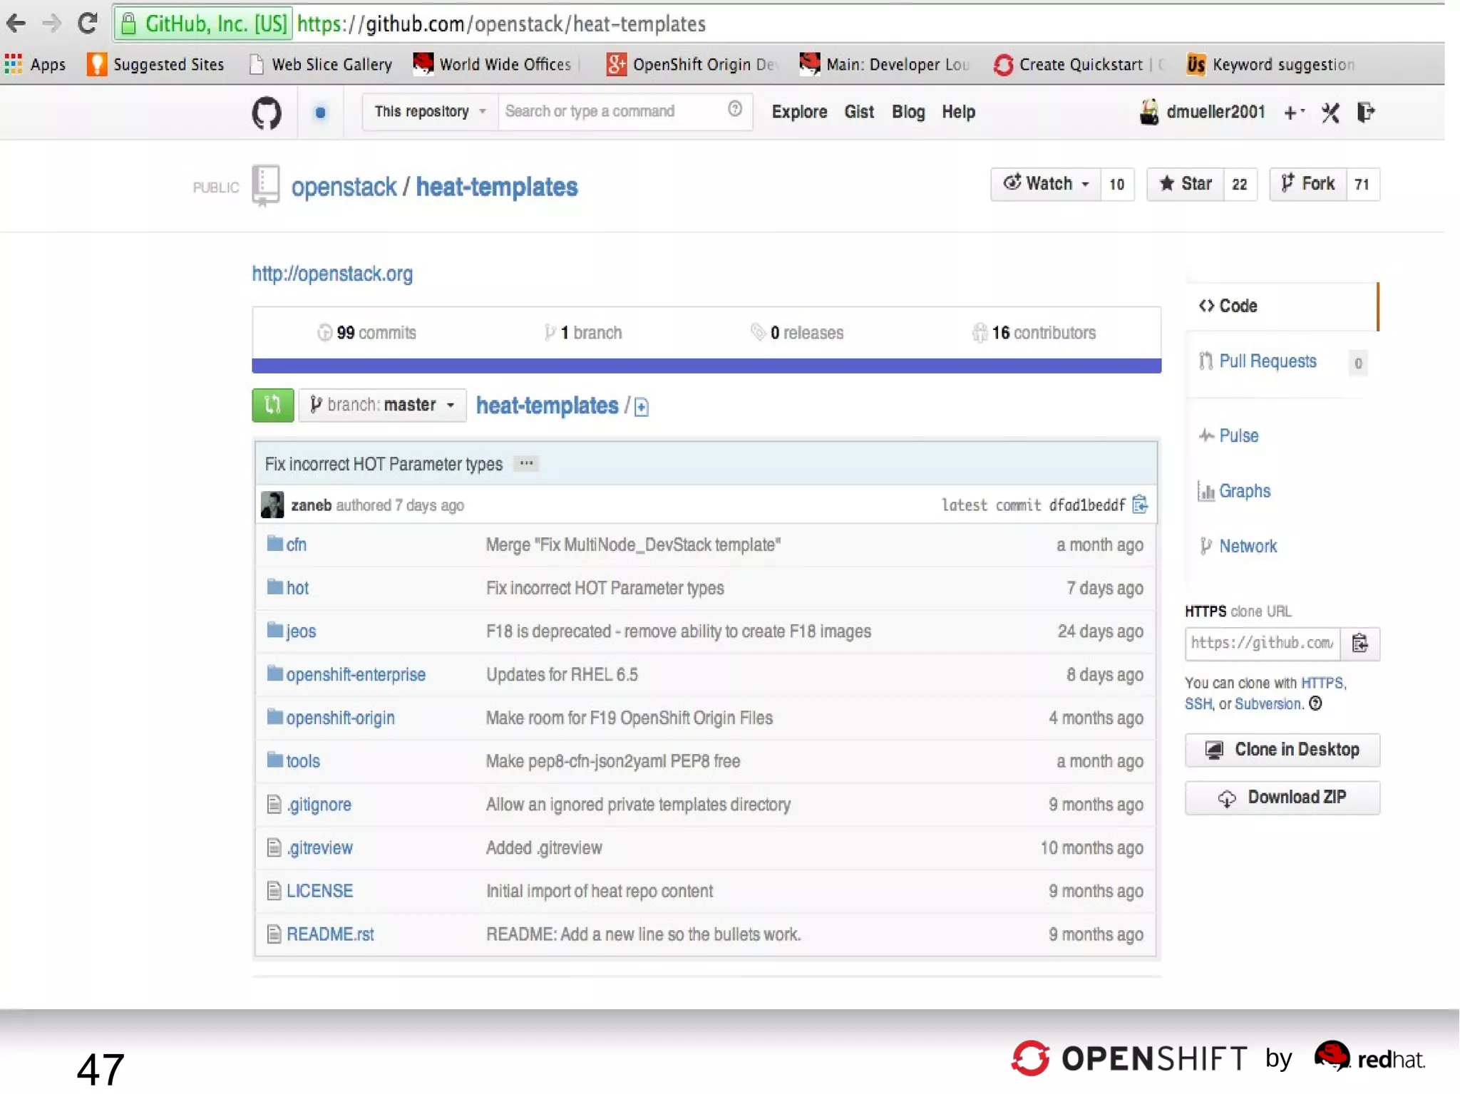Click the green compare and review button
Screen dimensions: 1460x1094
pos(272,405)
